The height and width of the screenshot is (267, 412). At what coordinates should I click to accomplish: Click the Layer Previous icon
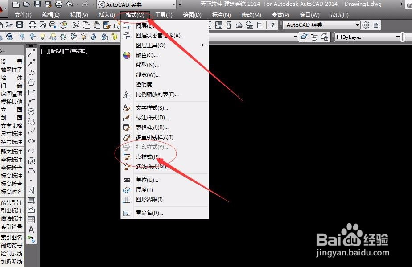pyautogui.click(x=314, y=37)
